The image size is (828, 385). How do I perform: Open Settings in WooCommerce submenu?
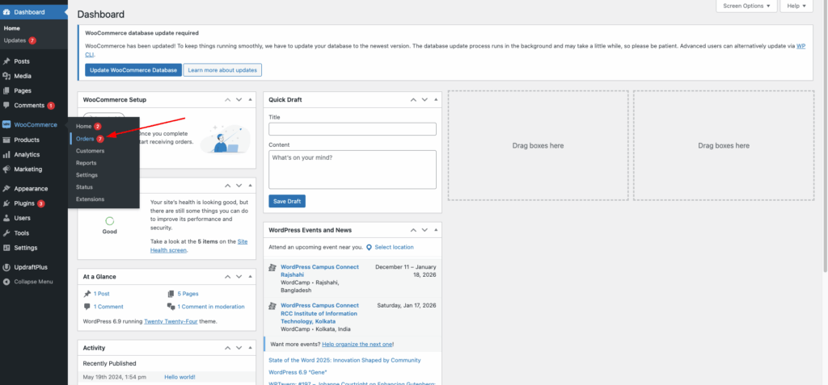click(x=87, y=175)
